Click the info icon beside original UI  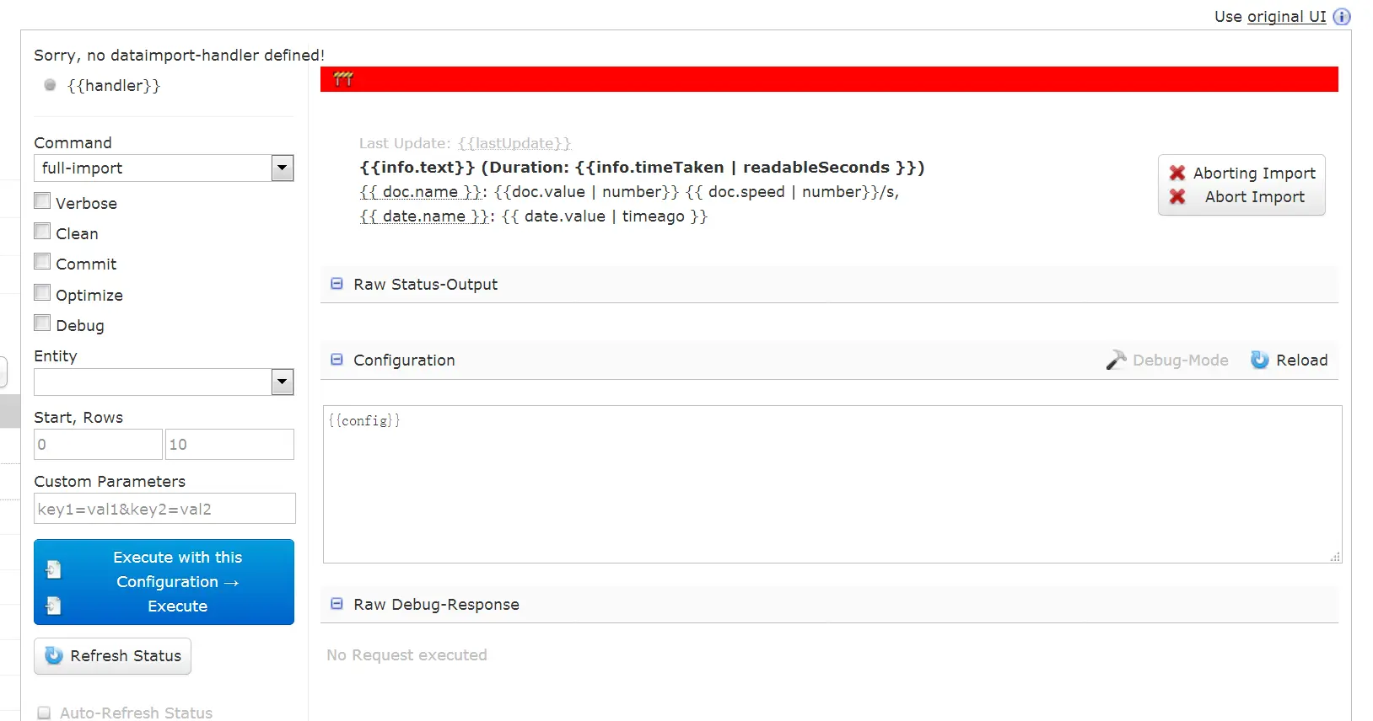point(1342,16)
